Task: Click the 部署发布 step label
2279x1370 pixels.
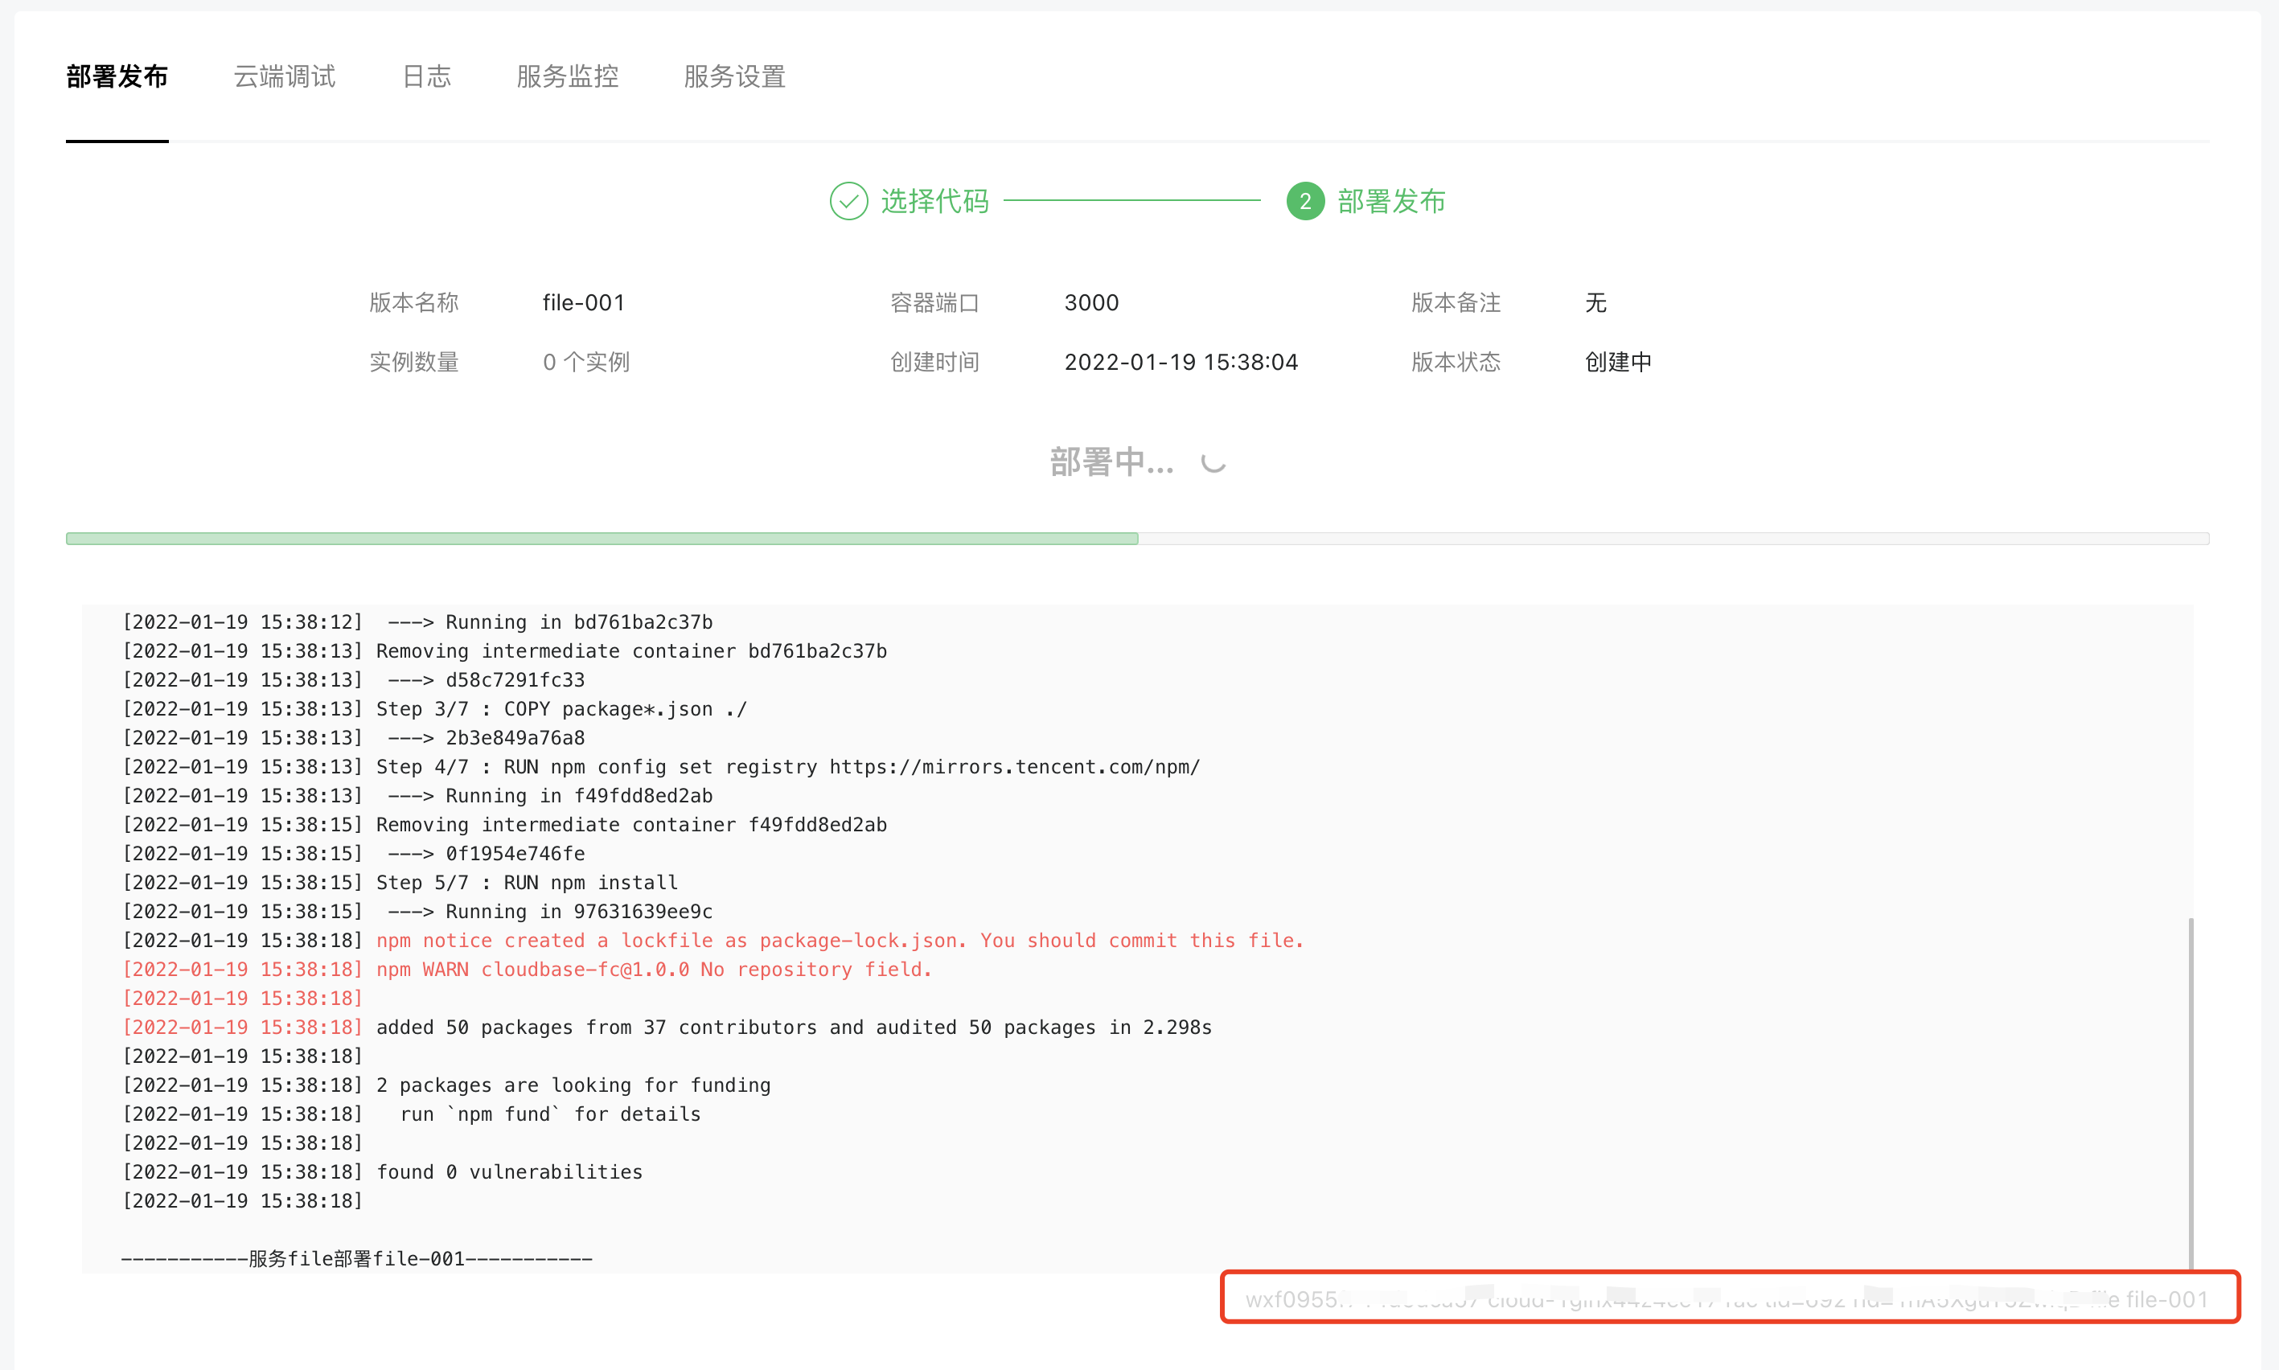Action: click(x=1390, y=201)
